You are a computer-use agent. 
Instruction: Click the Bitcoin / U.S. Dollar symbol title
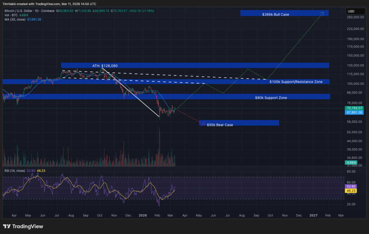coord(22,11)
